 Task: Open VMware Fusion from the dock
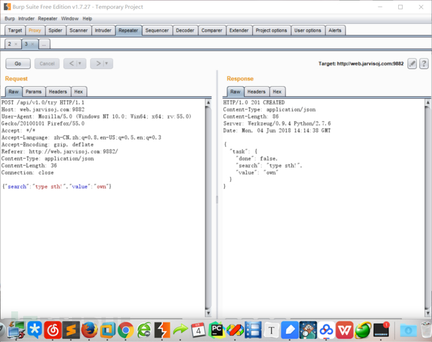(x=108, y=329)
